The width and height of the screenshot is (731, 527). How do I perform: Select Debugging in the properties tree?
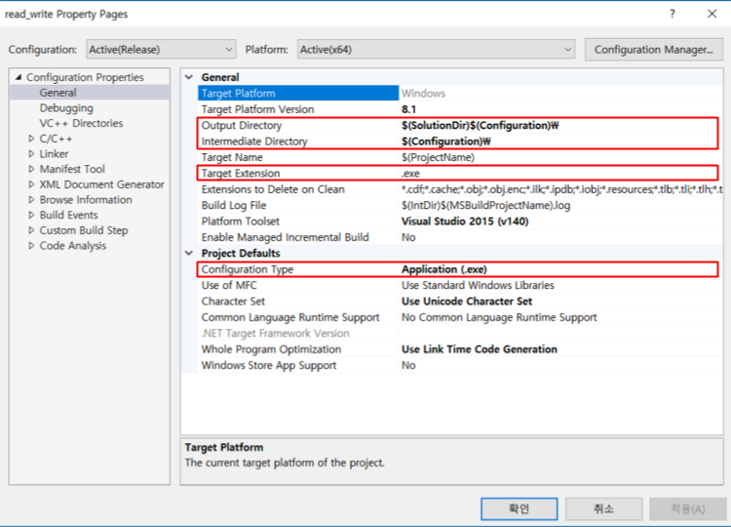(66, 108)
